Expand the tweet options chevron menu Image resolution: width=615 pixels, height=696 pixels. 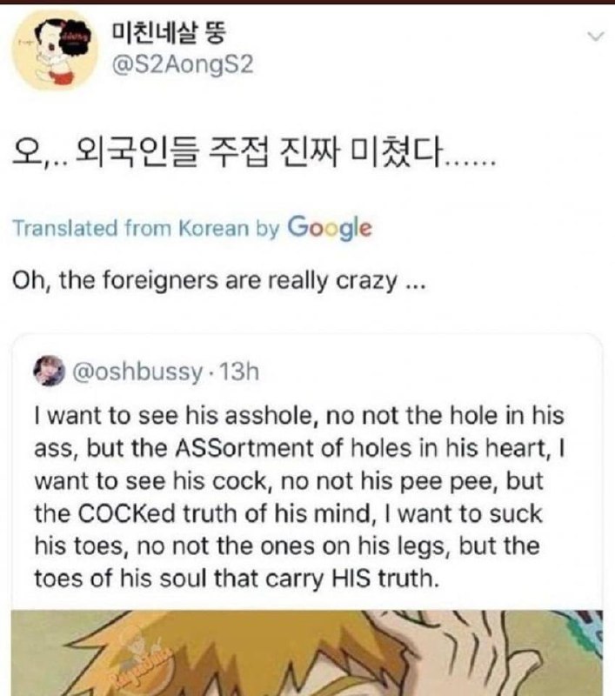[596, 36]
